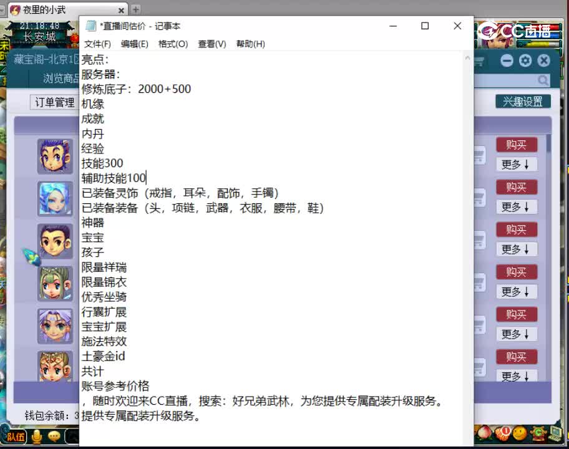Viewport: 569px width, 449px height.
Task: Expand 更多↓ in the lavender-haired girl's row
Action: [517, 334]
